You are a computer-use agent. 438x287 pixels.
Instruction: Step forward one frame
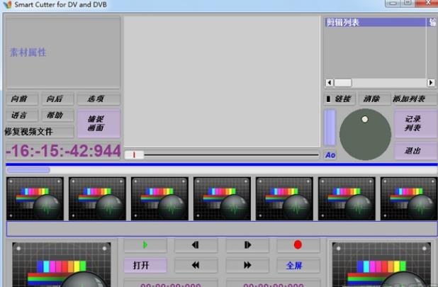click(x=247, y=245)
